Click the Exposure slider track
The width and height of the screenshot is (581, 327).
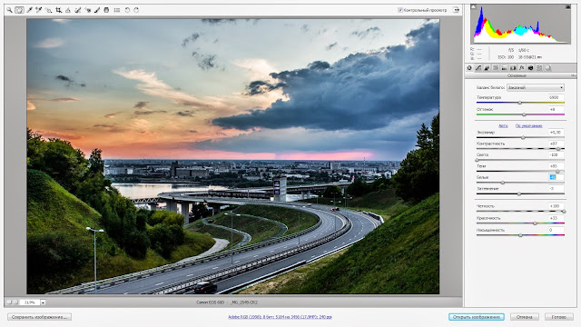(520, 137)
